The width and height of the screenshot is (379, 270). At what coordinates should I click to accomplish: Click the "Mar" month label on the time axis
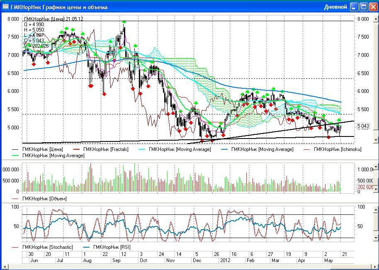tap(275, 260)
